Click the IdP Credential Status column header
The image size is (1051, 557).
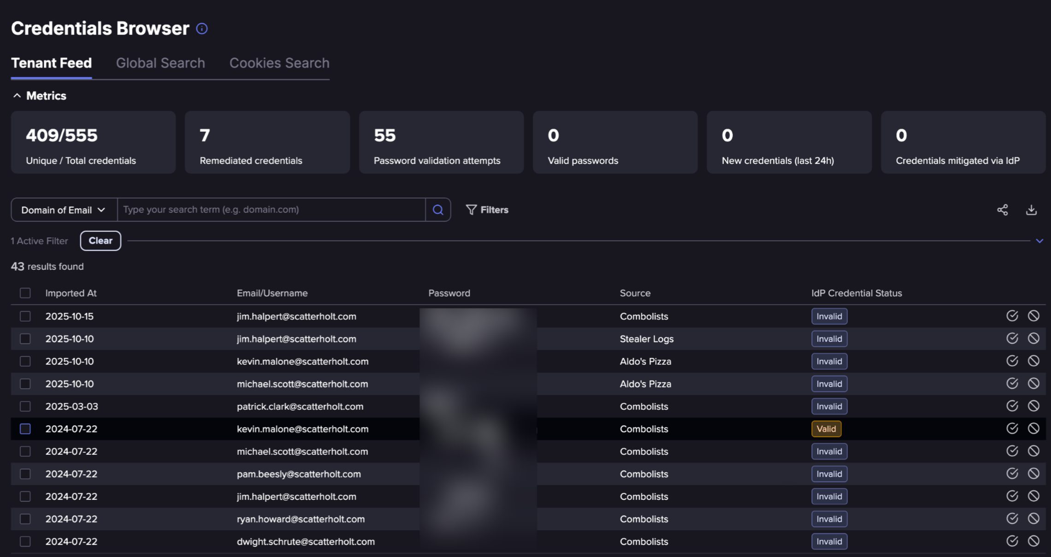pos(856,293)
